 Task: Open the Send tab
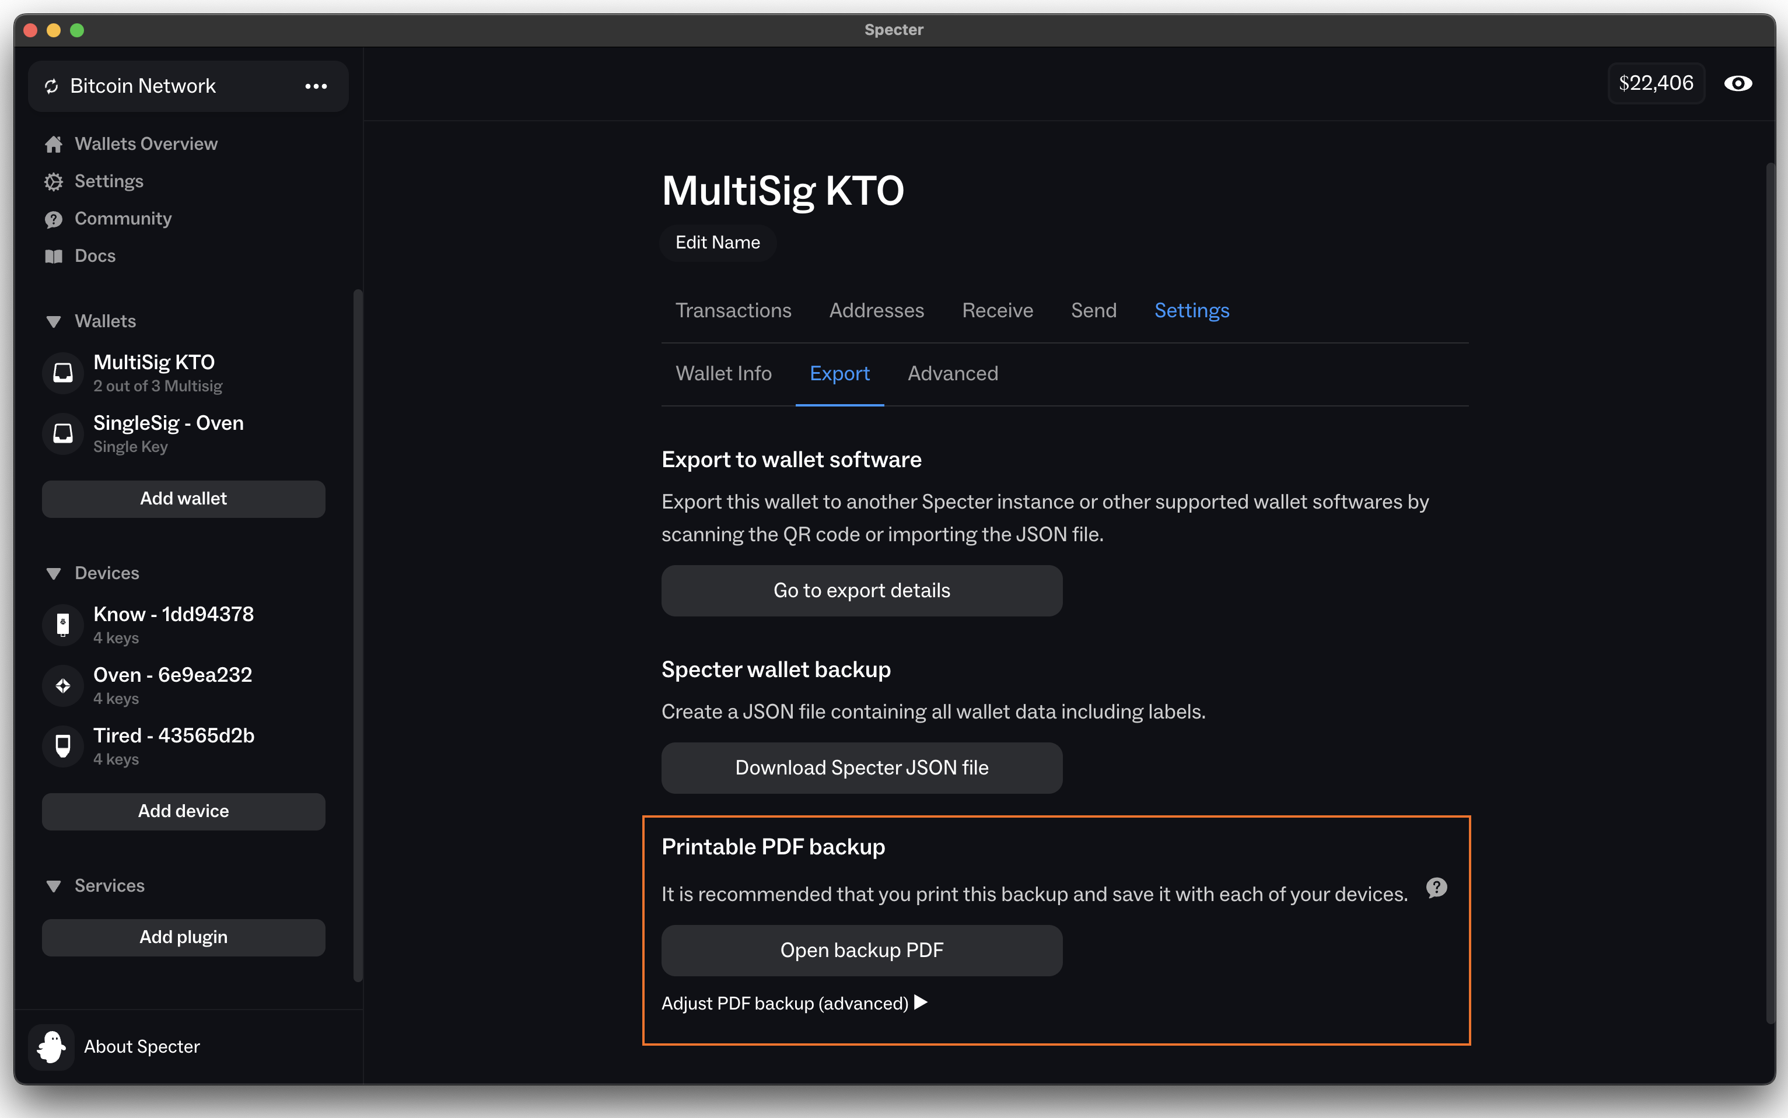[x=1094, y=310]
